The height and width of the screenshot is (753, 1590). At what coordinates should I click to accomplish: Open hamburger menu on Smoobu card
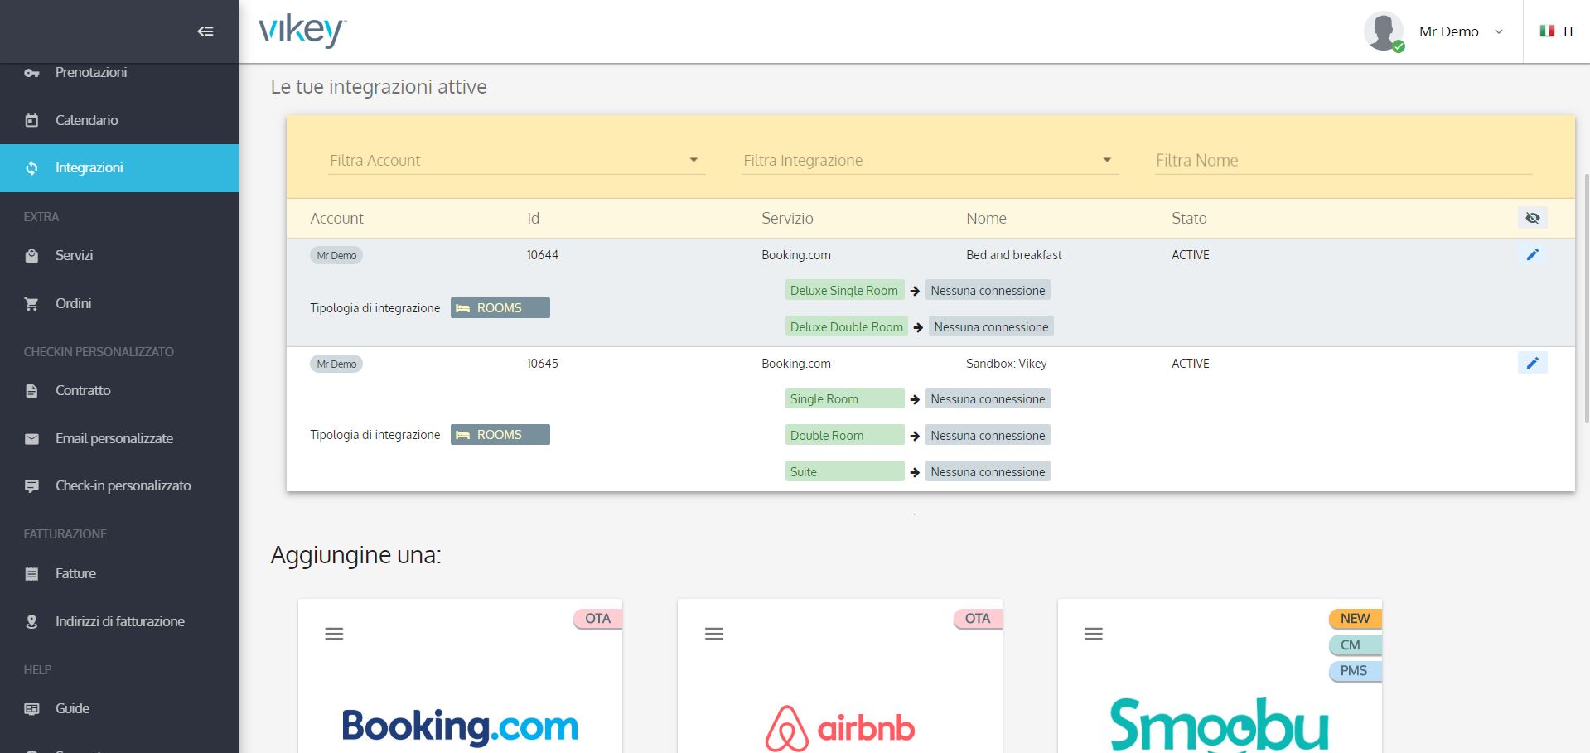click(x=1094, y=634)
